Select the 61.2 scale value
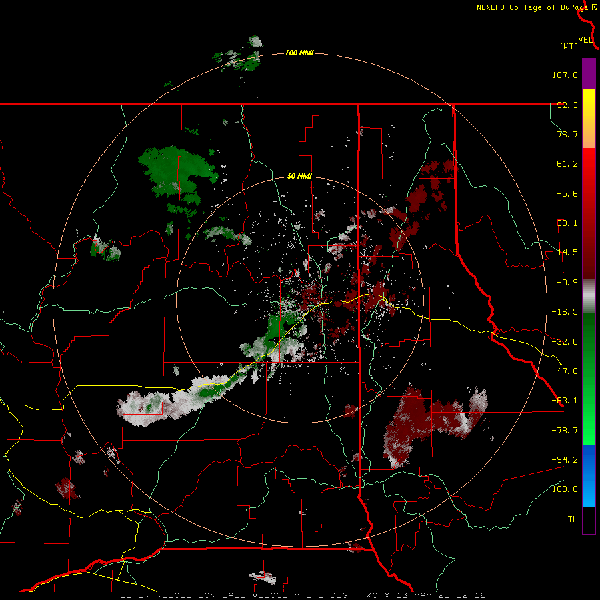The image size is (600, 600). point(567,164)
